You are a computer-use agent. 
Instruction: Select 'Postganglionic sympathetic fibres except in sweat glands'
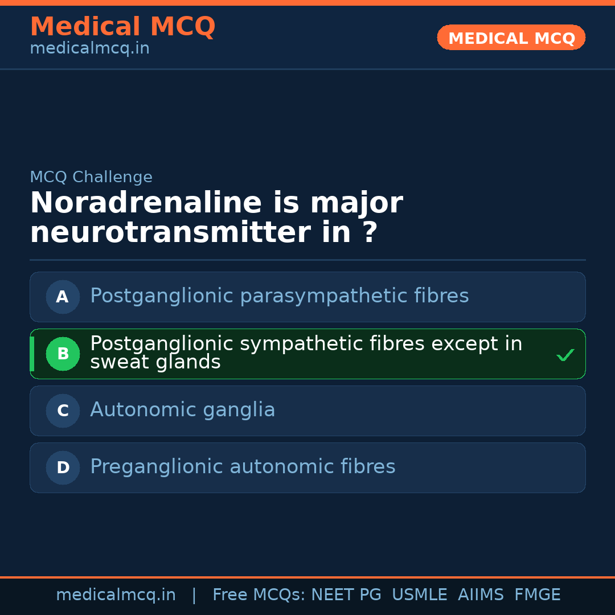tap(306, 353)
